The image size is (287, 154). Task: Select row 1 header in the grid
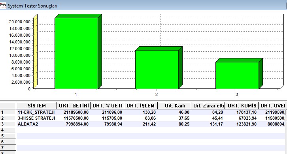[8, 112]
